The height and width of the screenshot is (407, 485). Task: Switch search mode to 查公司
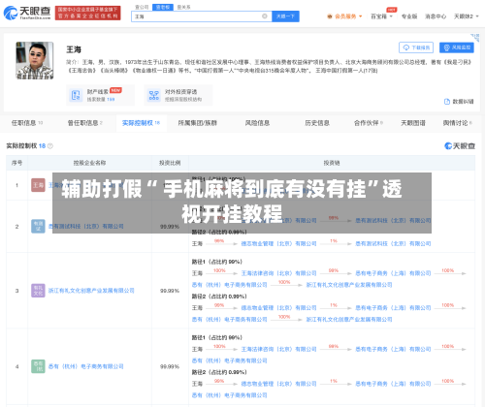pyautogui.click(x=142, y=7)
